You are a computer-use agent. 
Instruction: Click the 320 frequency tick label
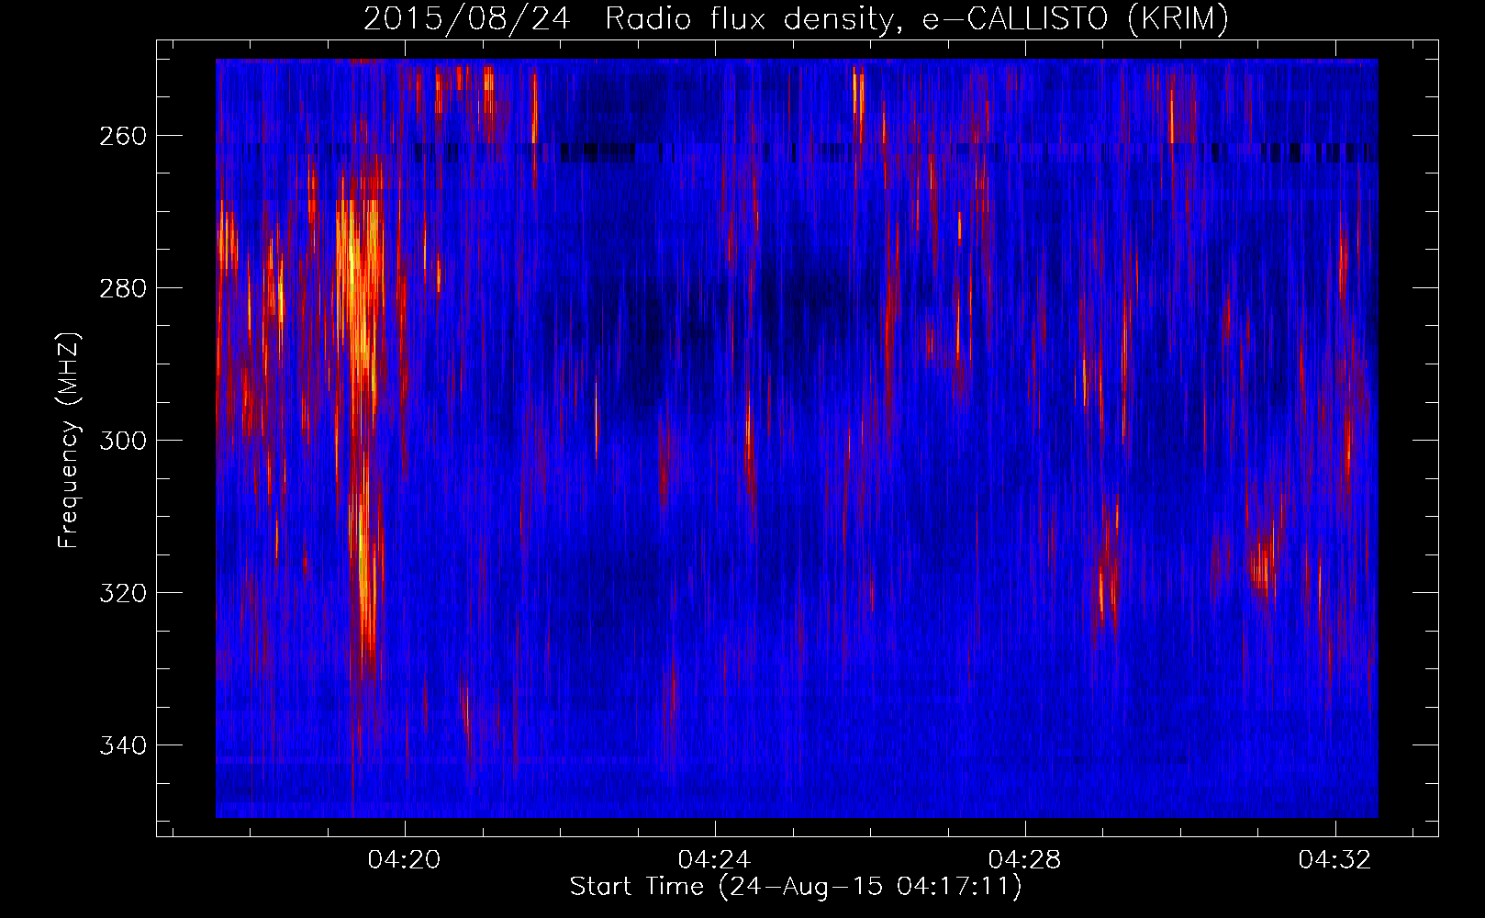point(122,593)
